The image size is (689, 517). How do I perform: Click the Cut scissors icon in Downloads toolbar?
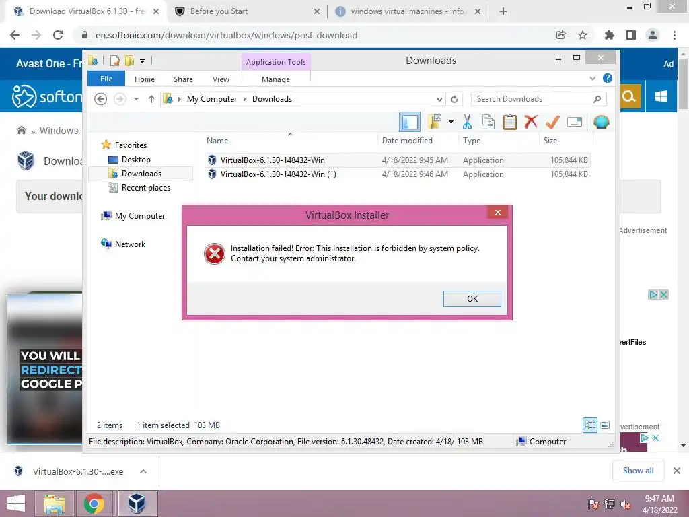pos(467,122)
